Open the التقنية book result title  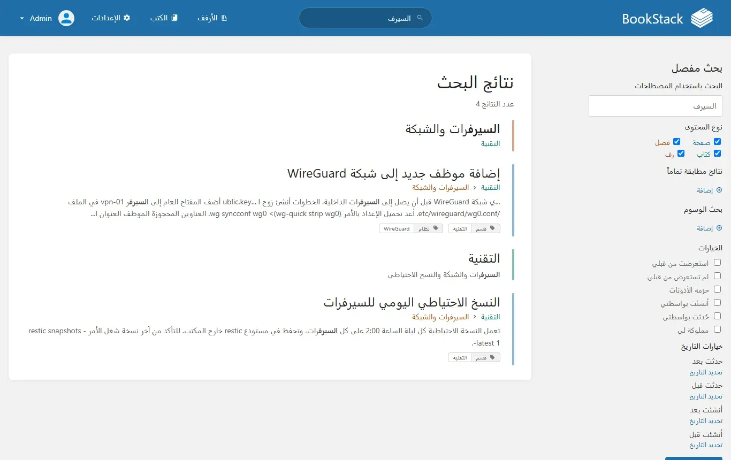point(484,258)
